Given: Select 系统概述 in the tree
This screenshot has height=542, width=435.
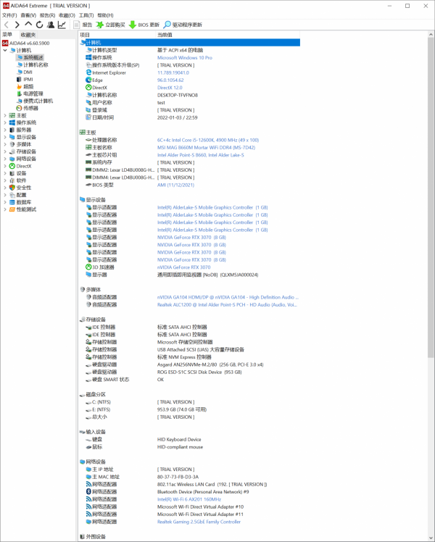Looking at the screenshot, I should tap(30, 57).
